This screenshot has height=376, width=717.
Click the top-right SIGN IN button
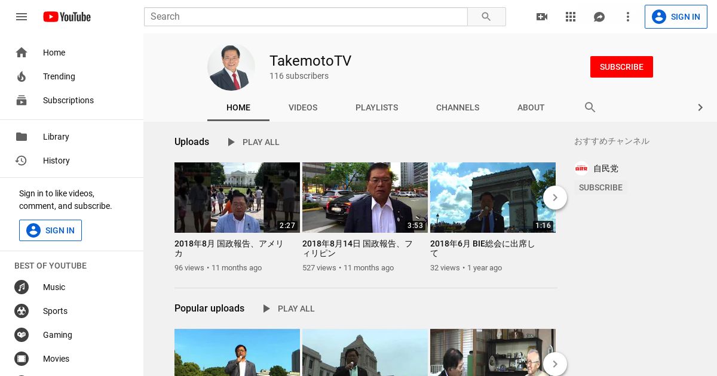(x=676, y=17)
